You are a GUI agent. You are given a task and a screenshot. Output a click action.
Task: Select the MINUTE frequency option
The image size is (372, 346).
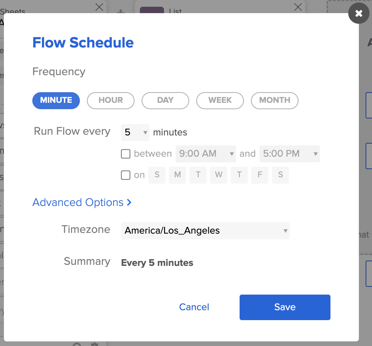click(56, 100)
